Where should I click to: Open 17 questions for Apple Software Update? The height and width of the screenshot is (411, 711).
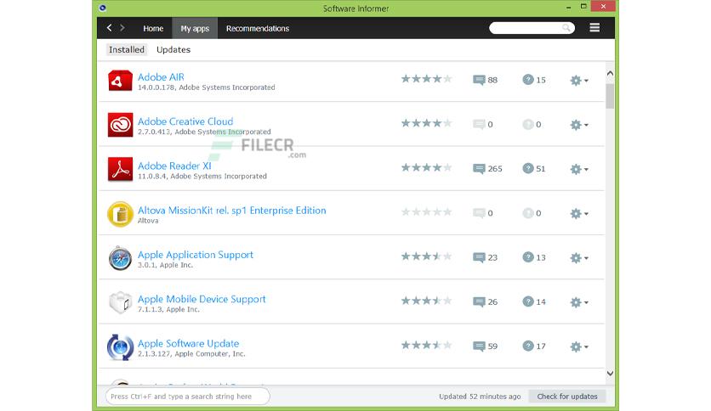pos(534,346)
